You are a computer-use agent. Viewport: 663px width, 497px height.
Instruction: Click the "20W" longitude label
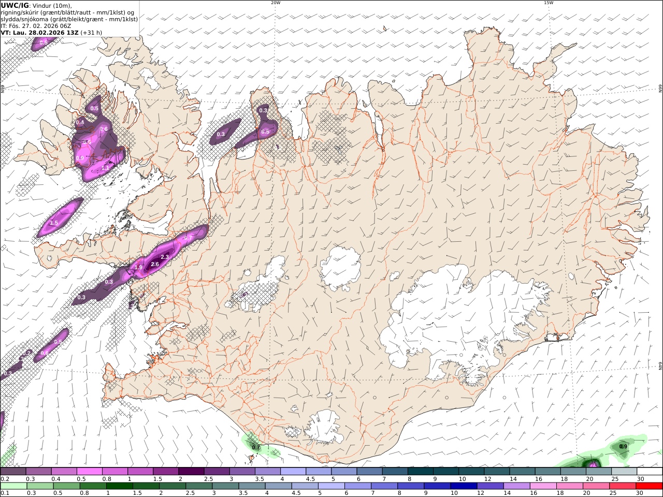[276, 3]
